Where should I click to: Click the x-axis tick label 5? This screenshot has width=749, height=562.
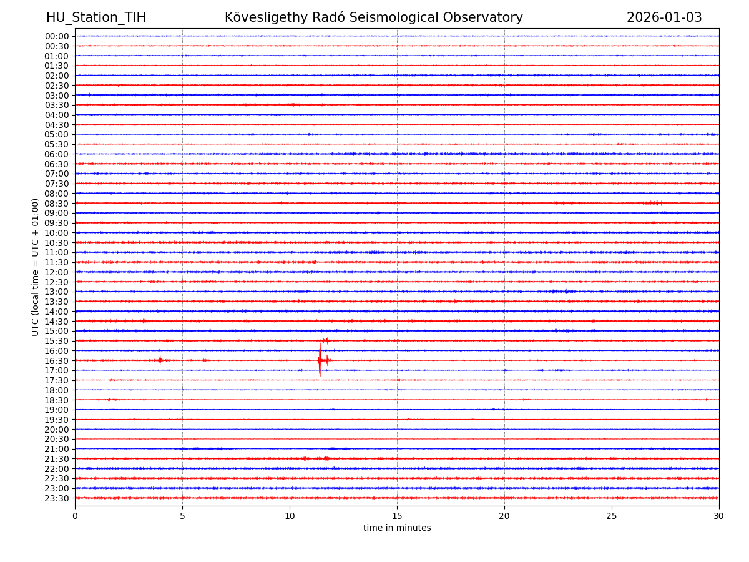[x=182, y=516]
